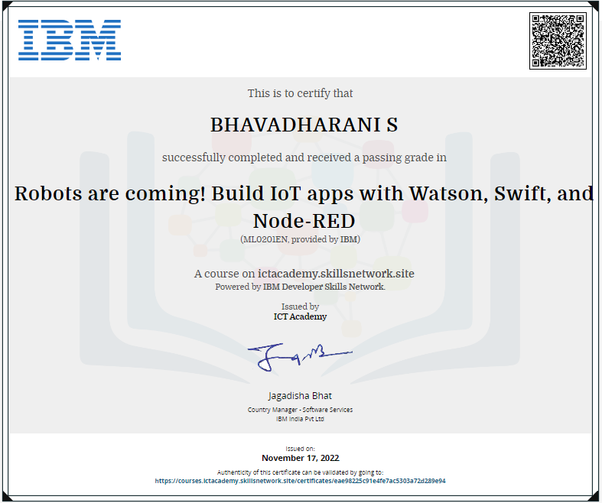Click the signer name 'Jagadisha Bhat'
602x503 pixels.
tap(300, 396)
